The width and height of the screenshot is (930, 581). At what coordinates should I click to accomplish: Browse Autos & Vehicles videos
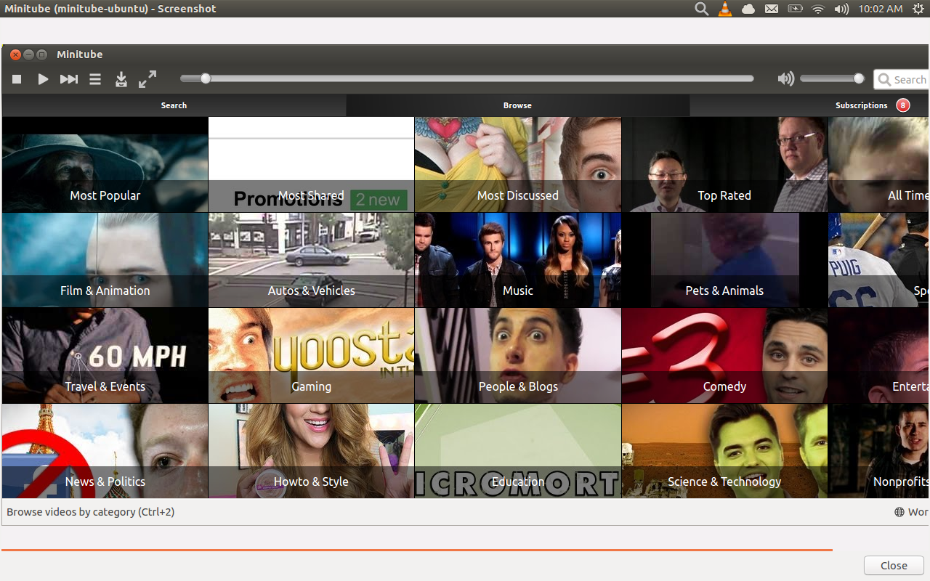tap(311, 260)
